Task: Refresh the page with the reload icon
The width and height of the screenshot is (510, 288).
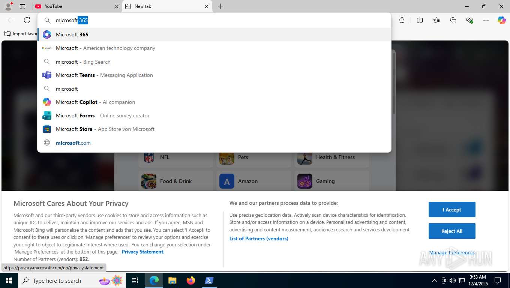Action: click(x=27, y=20)
